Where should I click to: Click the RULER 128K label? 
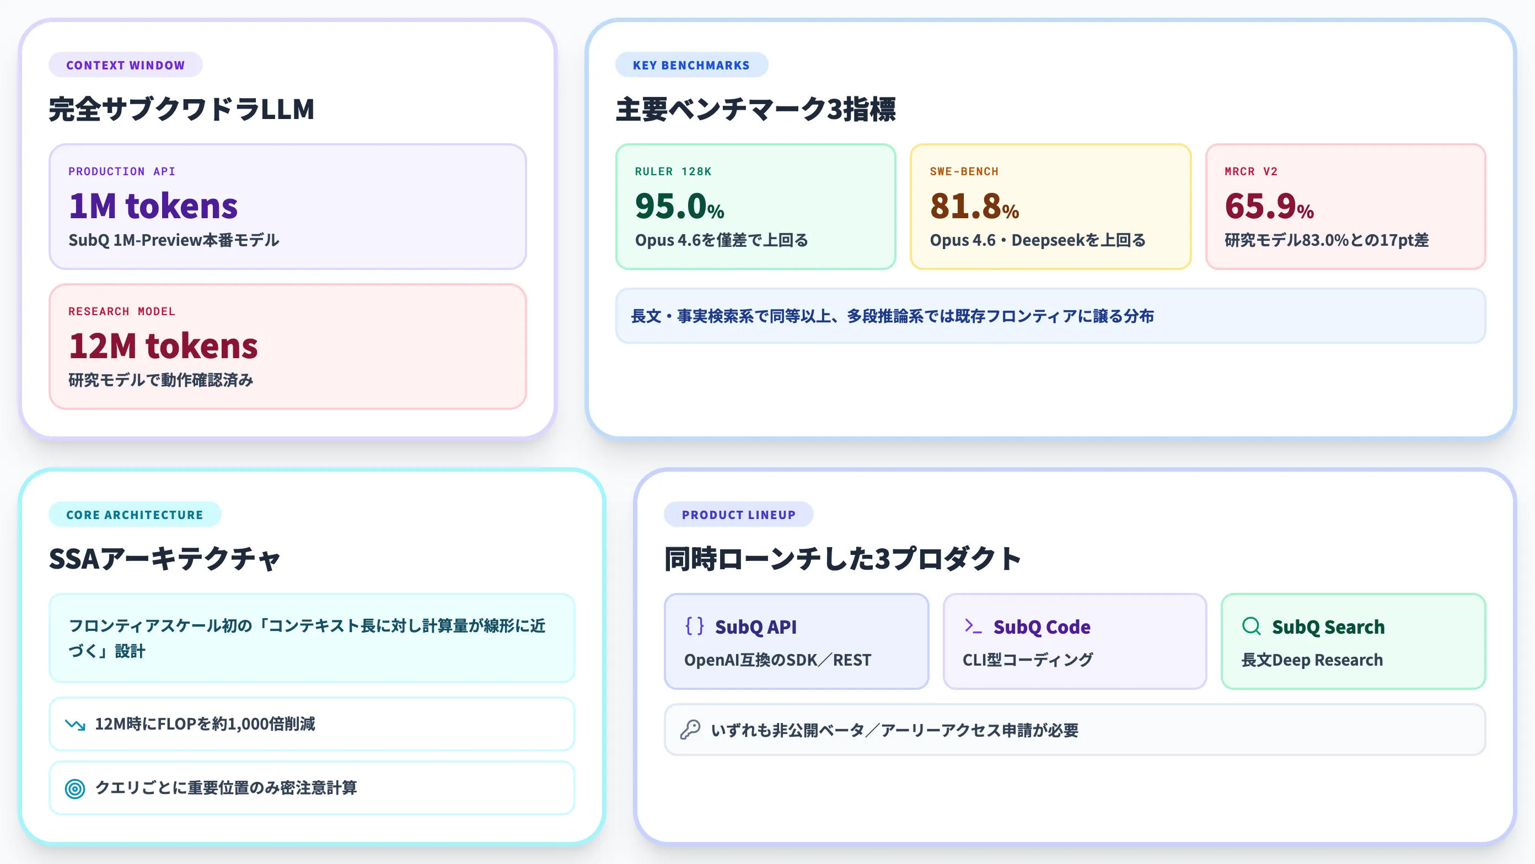(x=673, y=171)
